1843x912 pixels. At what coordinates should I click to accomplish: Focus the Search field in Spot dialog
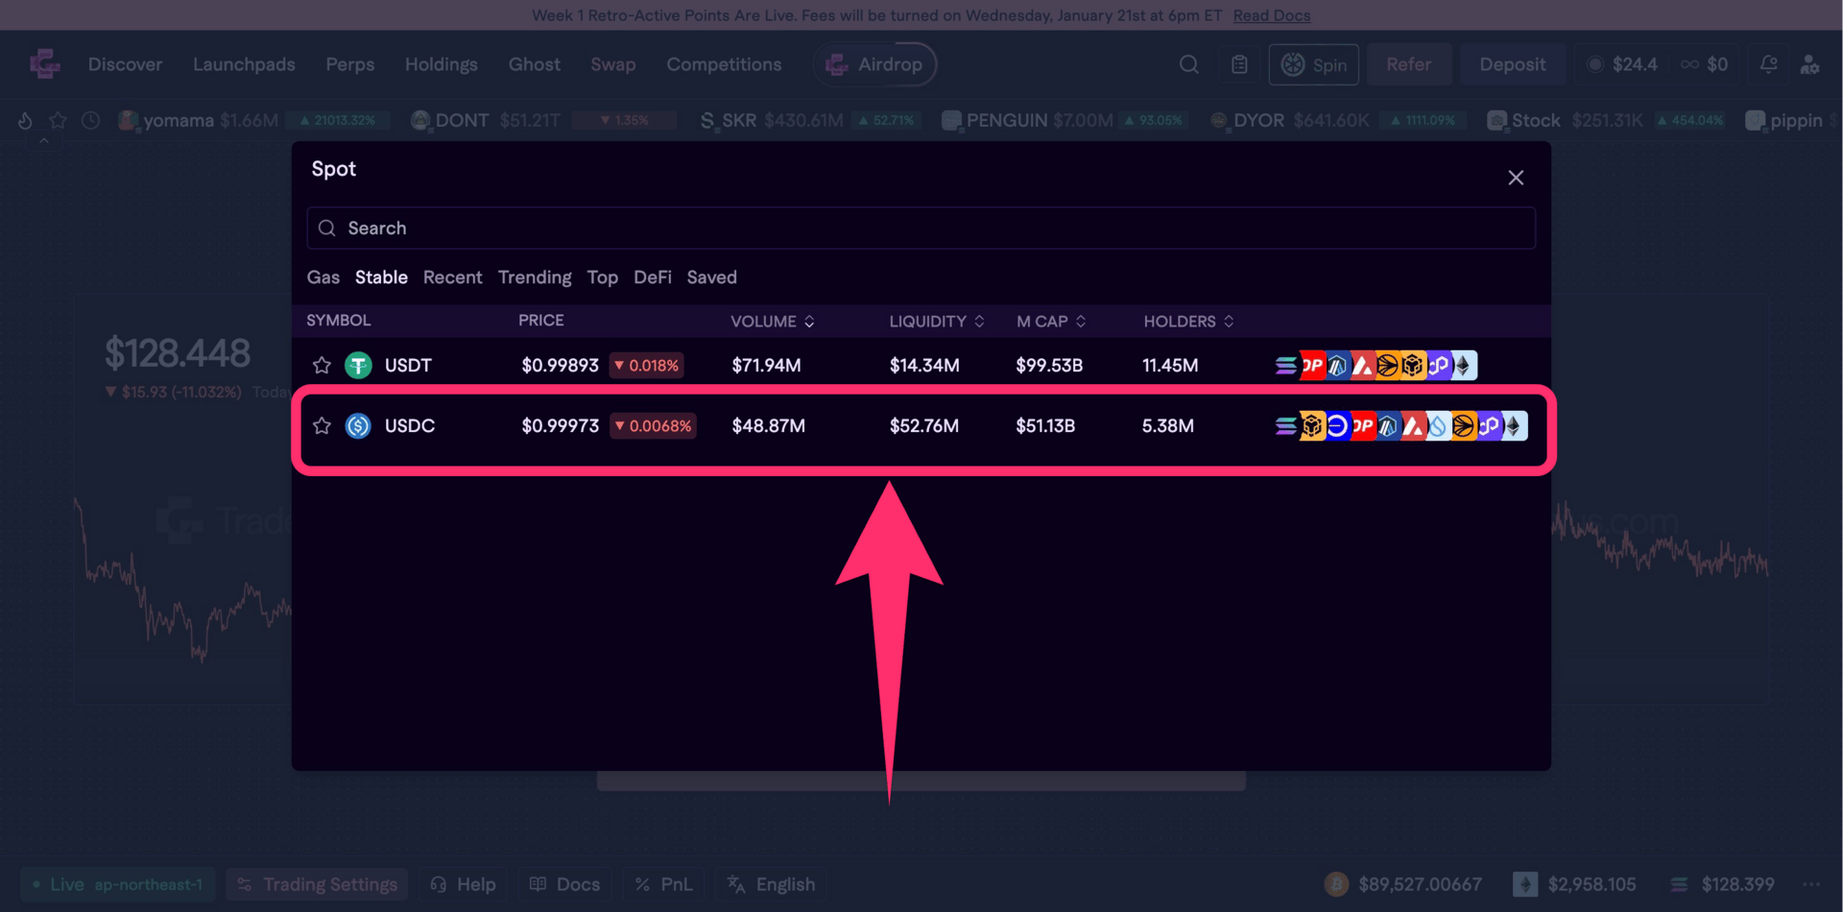(921, 228)
